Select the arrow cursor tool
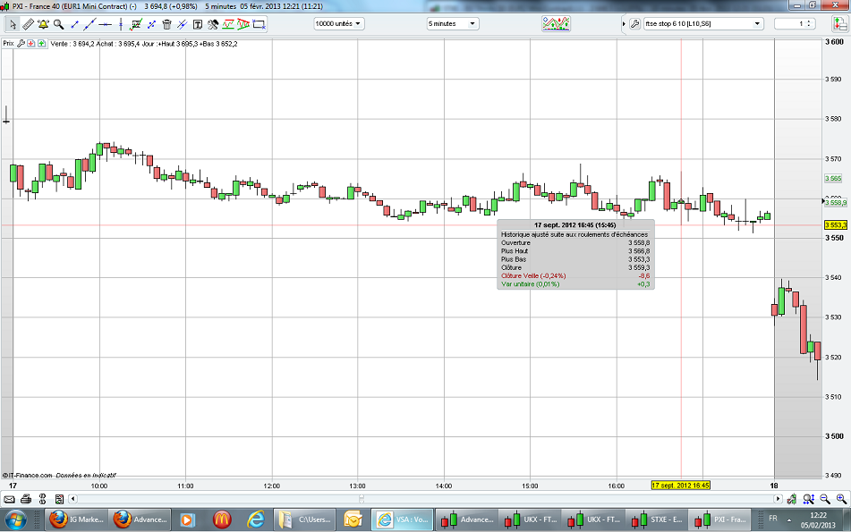The width and height of the screenshot is (851, 532). (13, 24)
